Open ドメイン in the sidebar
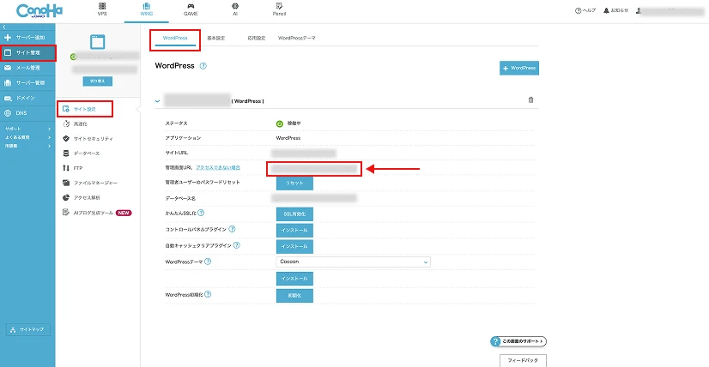The height and width of the screenshot is (367, 709). (x=28, y=98)
